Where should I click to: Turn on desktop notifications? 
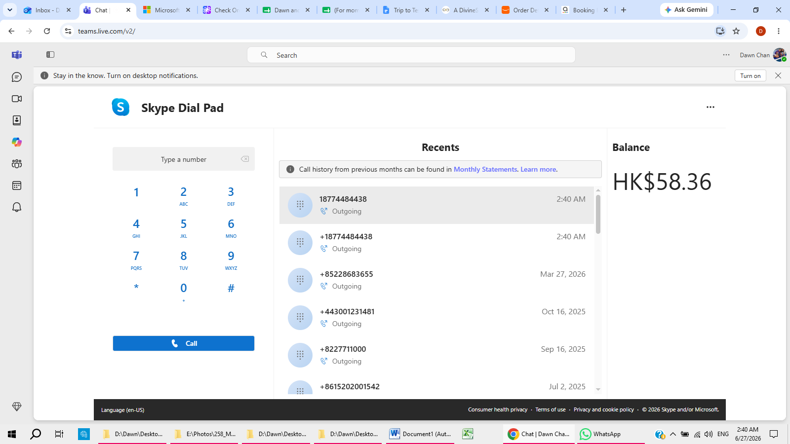(x=750, y=75)
